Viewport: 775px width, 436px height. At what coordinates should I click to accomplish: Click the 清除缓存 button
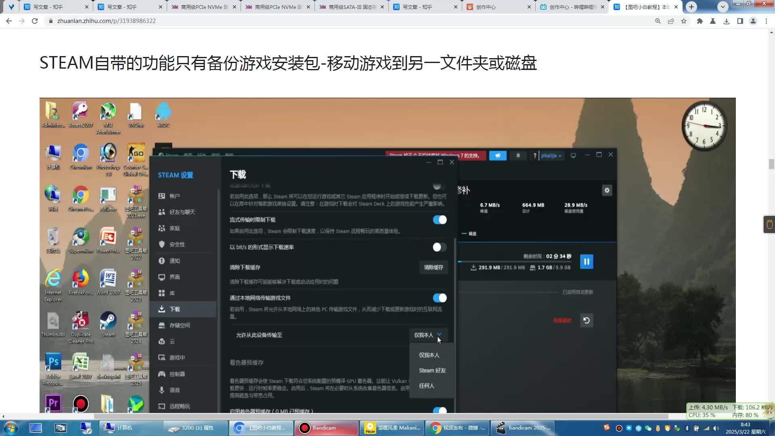tap(433, 267)
